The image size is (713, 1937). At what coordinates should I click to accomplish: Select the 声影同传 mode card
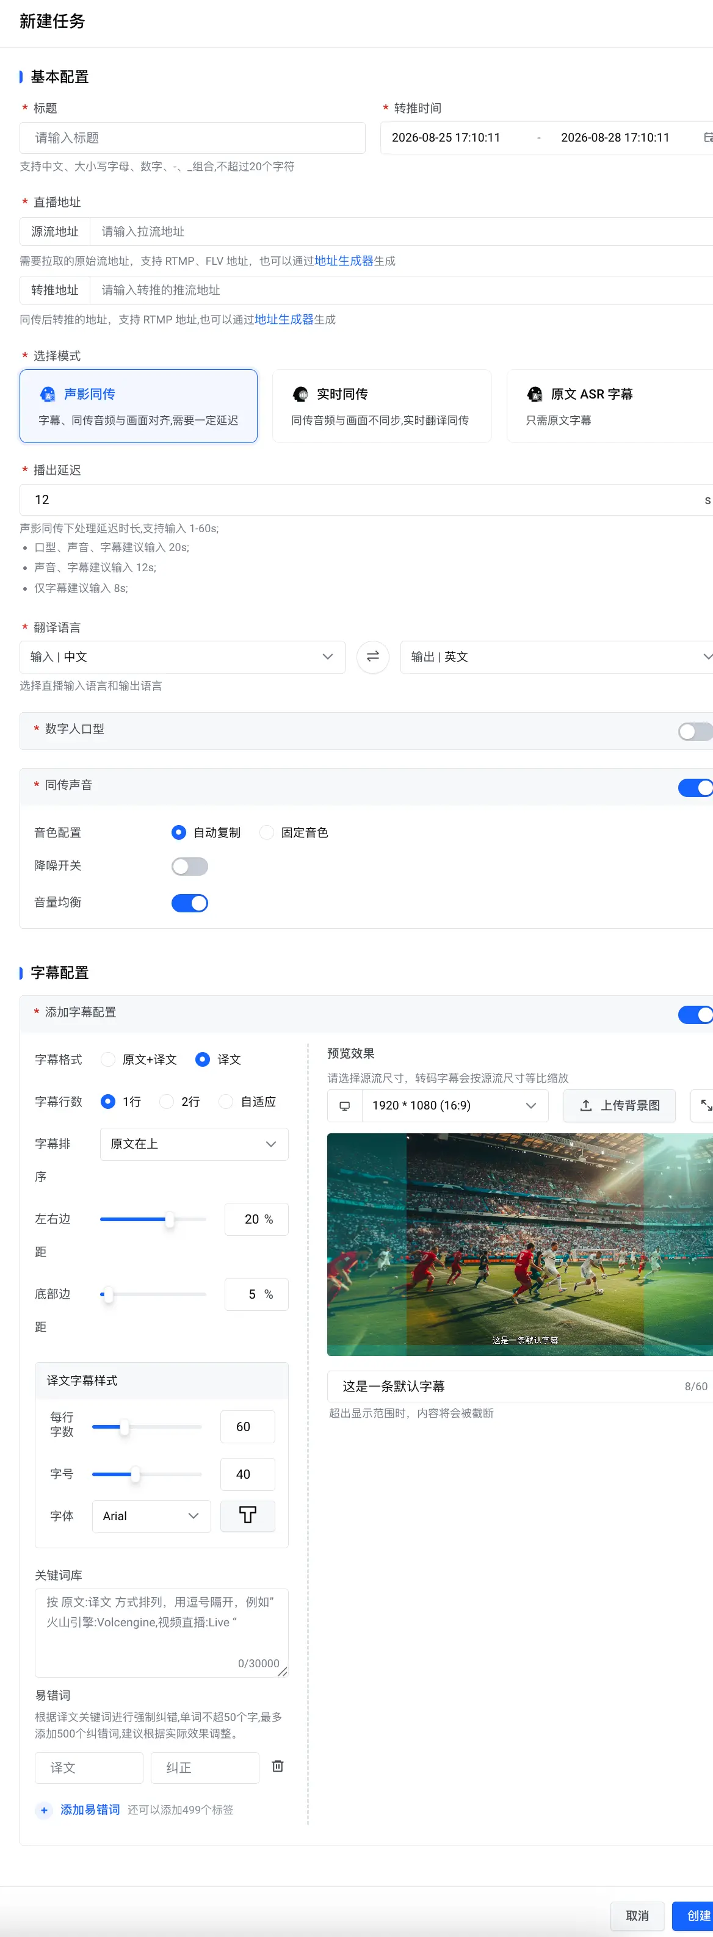(139, 406)
